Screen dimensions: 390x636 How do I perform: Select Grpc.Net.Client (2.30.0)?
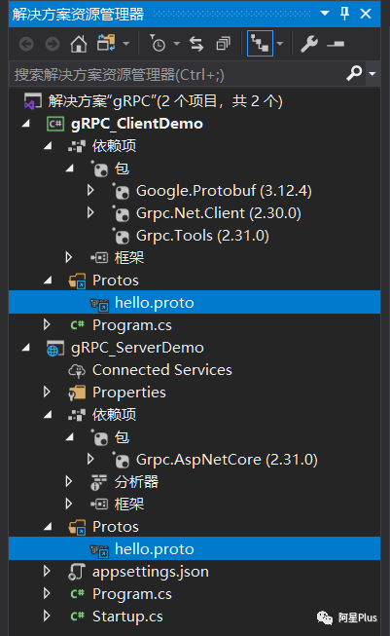[x=219, y=213]
